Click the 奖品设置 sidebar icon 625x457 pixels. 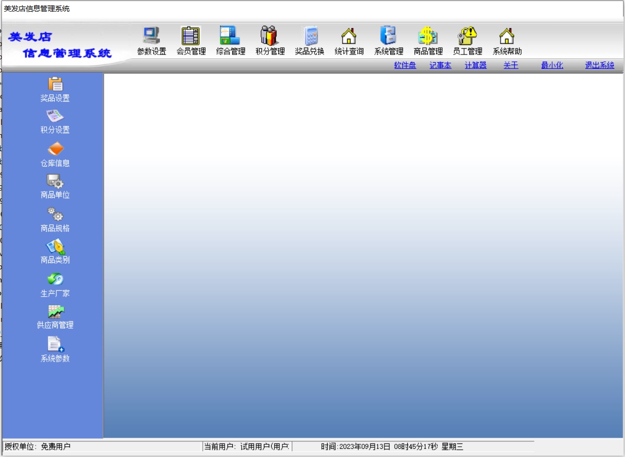pyautogui.click(x=55, y=85)
